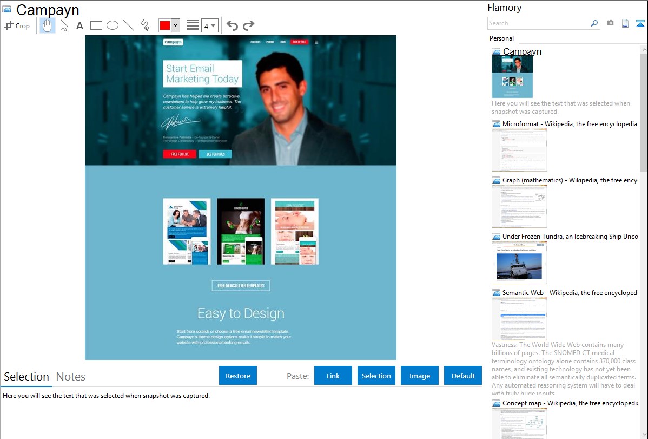
Task: Open the Microformat Wikipedia snapshot thumbnail
Action: point(519,150)
